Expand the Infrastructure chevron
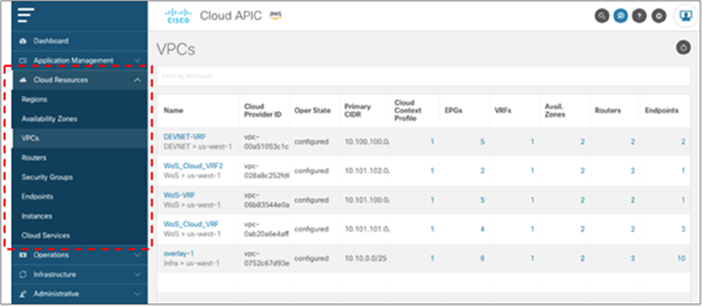Screen dimensions: 702x306 point(138,275)
